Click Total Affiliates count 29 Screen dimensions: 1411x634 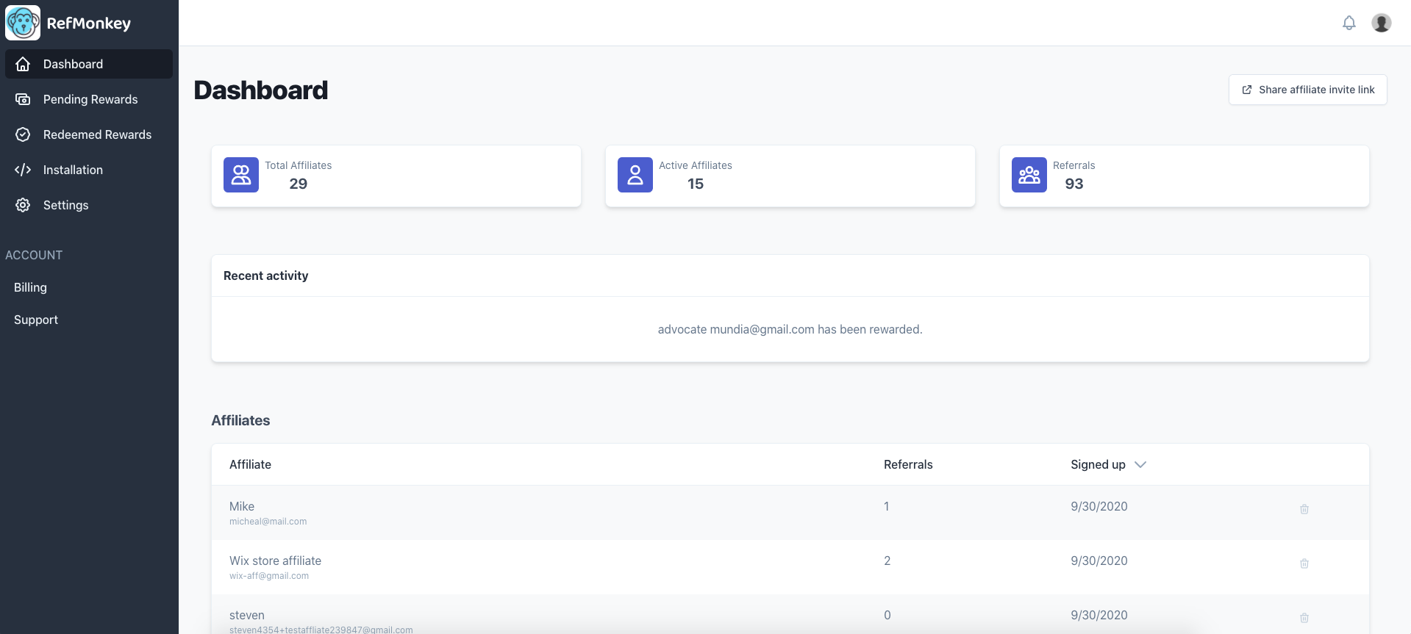(x=299, y=184)
